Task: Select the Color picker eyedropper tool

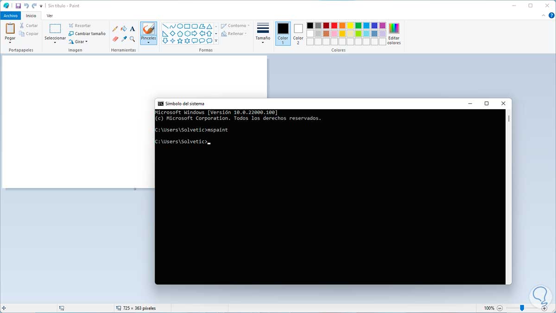Action: pos(124,39)
